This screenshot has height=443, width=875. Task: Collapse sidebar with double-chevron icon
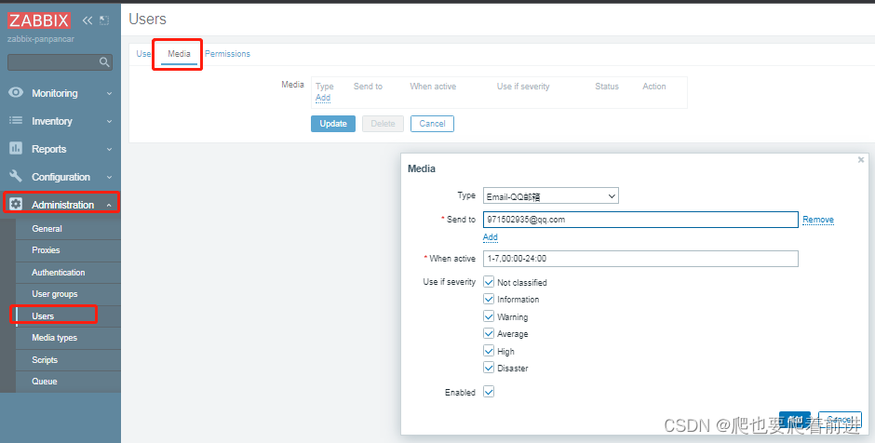pos(87,20)
